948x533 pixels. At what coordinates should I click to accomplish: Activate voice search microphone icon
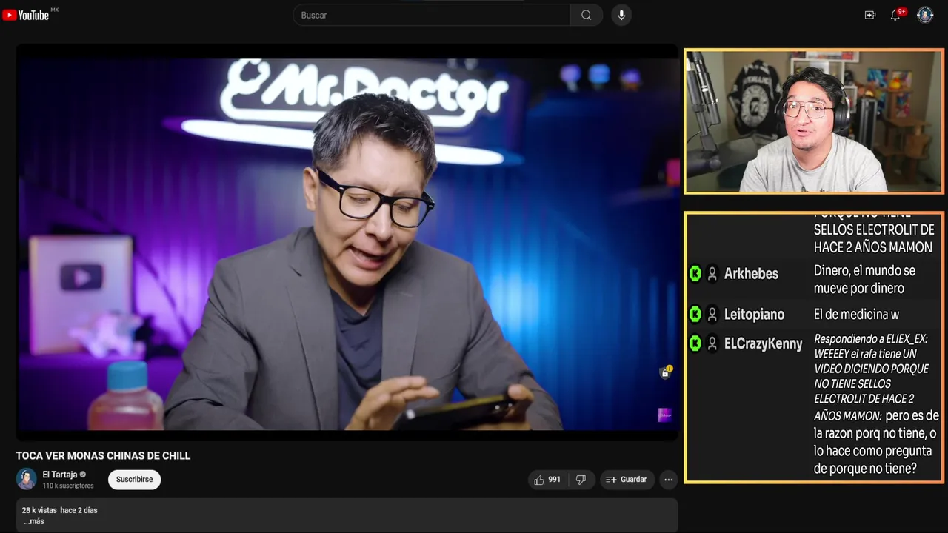621,15
